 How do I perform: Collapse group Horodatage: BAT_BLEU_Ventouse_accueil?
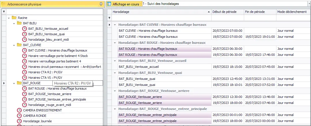tap(115, 61)
